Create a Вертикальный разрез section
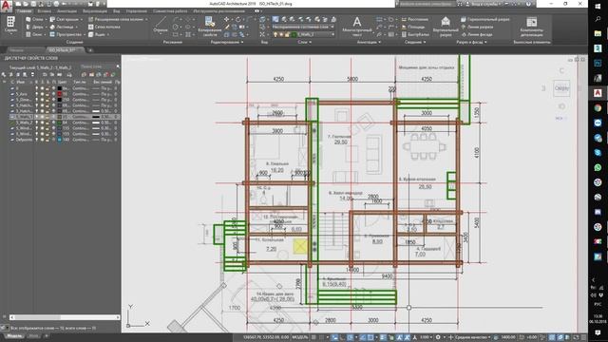This screenshot has height=342, width=608. (446, 27)
